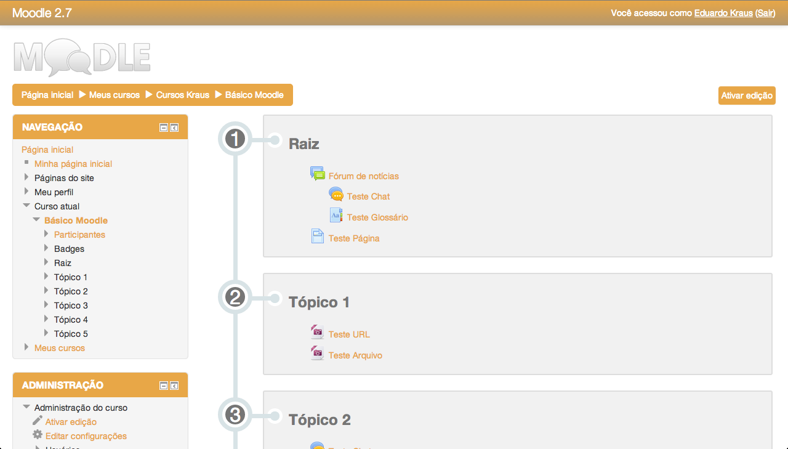The height and width of the screenshot is (449, 788).
Task: Open Cursos Kraus in the breadcrumb
Action: coord(182,95)
